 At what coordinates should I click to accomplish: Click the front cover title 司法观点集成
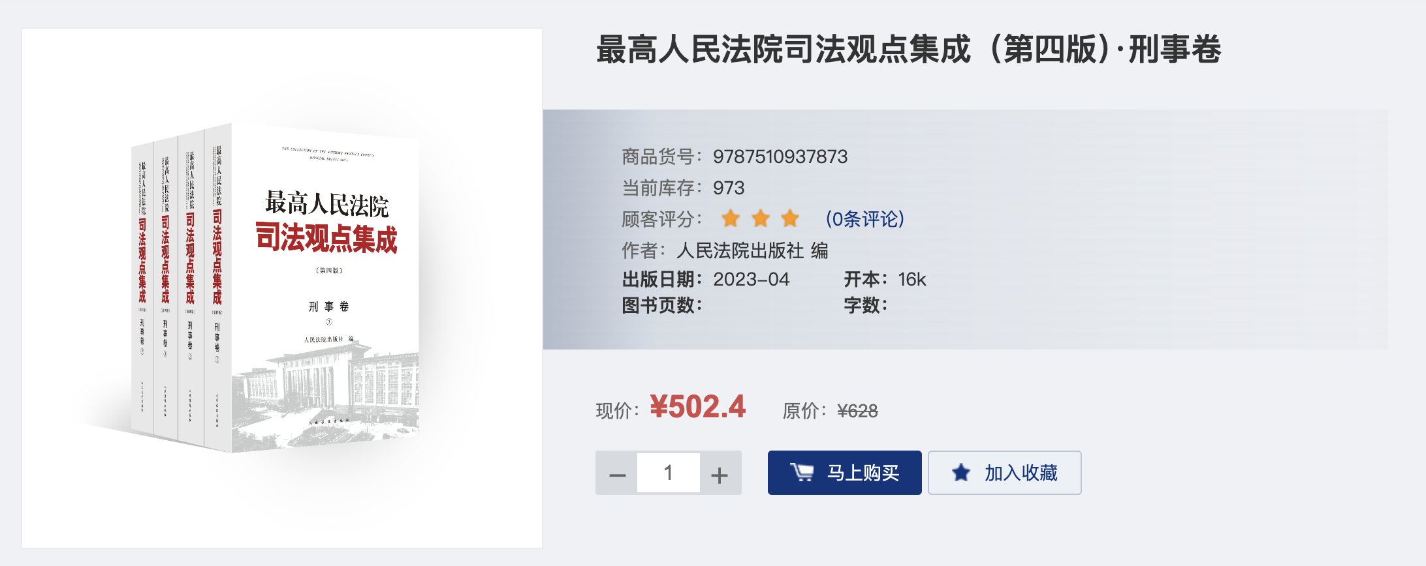326,238
